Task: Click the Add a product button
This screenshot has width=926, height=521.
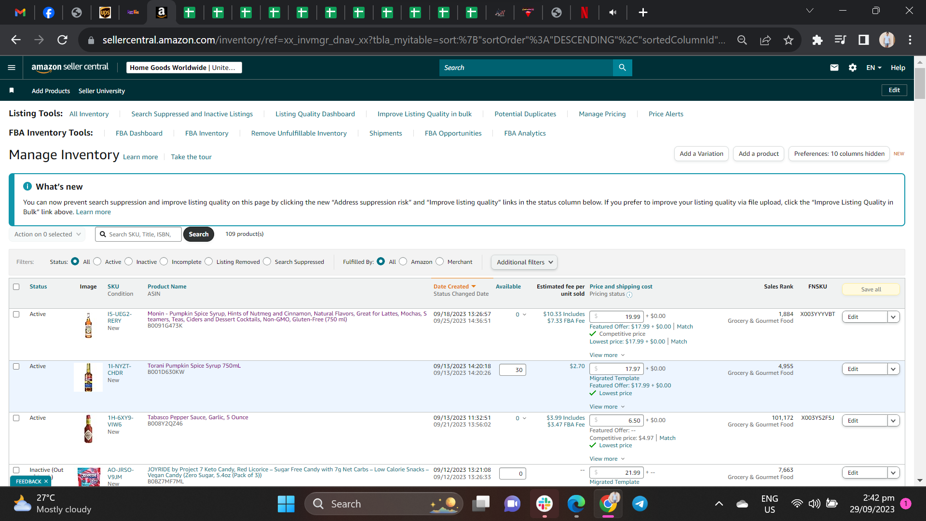Action: click(759, 154)
